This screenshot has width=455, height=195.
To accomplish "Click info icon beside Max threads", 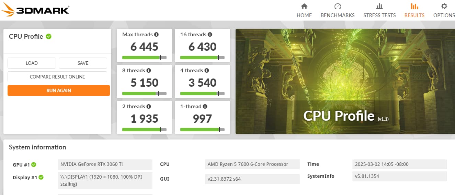I will (x=156, y=35).
